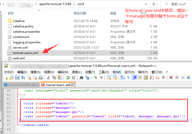Undo the last edit with green arrow
The image size is (192, 134).
[x=68, y=78]
